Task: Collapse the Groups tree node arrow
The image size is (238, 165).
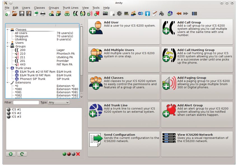Action: (x=7, y=46)
